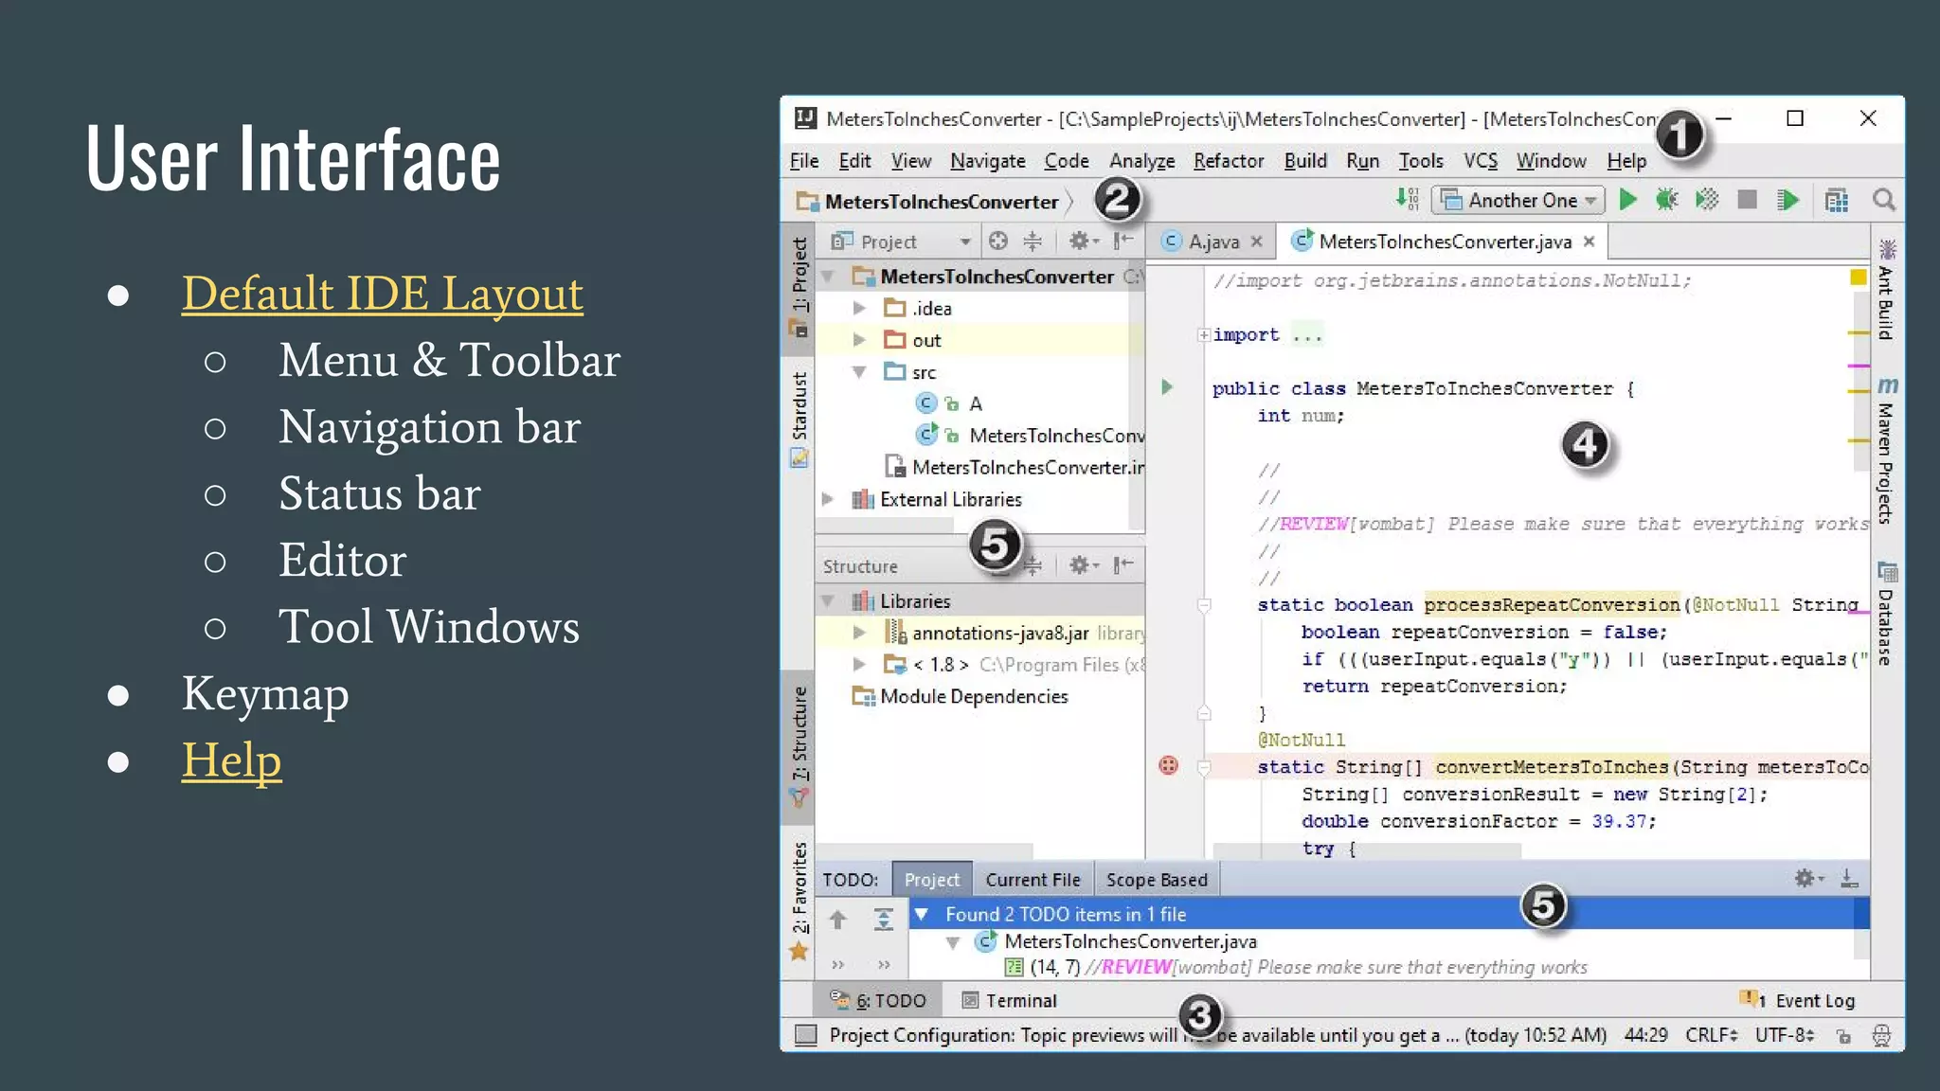Open the VCS menu
Viewport: 1940px width, 1091px height.
[1481, 161]
